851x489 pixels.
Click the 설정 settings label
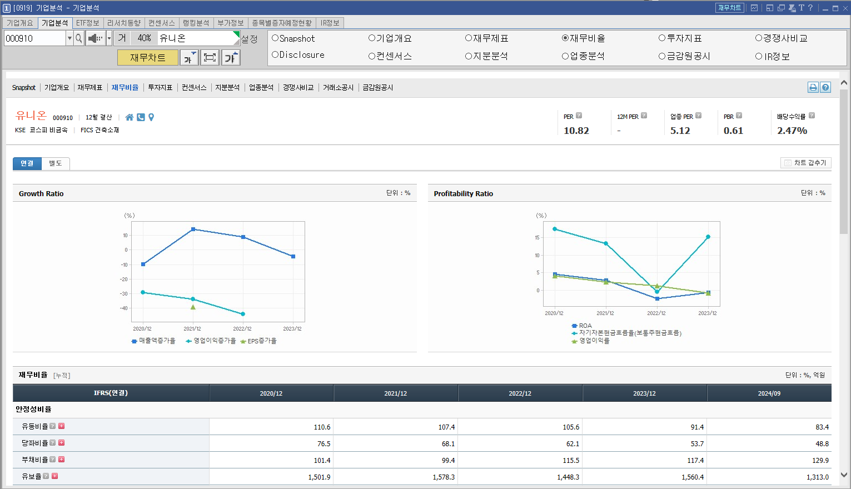[249, 39]
